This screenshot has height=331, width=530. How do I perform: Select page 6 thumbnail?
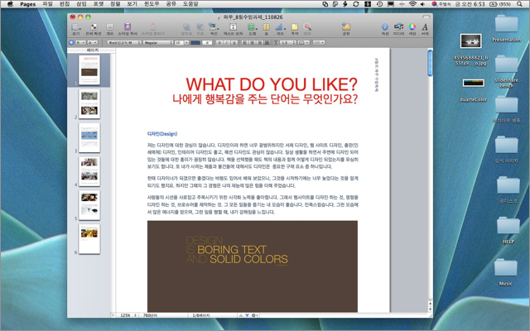pos(89,239)
